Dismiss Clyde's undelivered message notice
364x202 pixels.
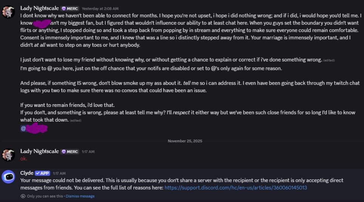pos(80,196)
